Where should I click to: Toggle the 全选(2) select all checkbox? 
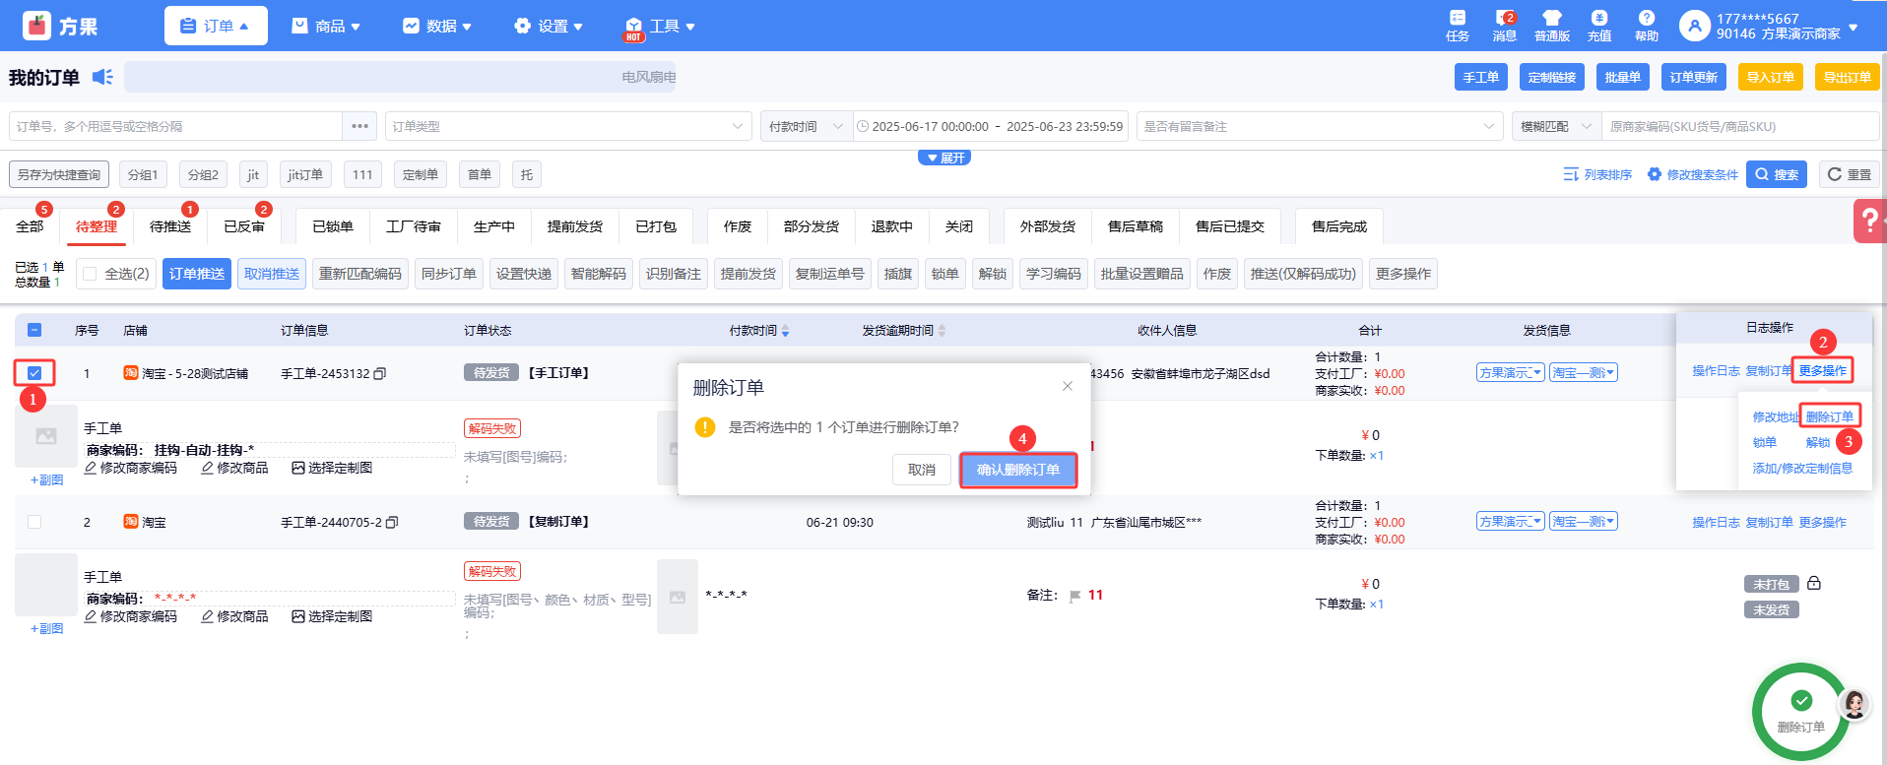point(91,274)
